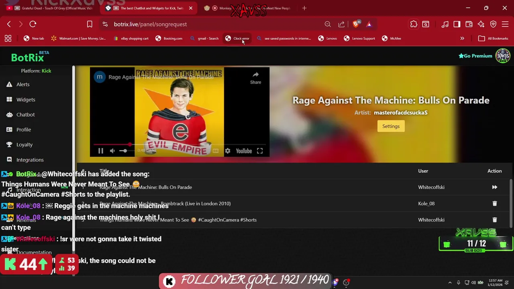Viewport: 514px width, 289px height.
Task: Pause the YouTube video player
Action: point(101,151)
